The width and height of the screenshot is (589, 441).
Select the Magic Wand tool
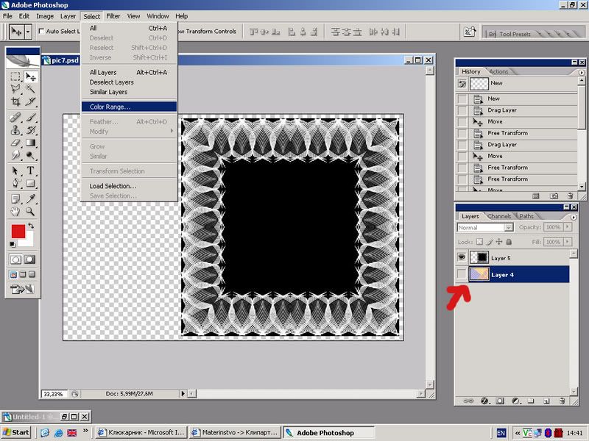30,88
